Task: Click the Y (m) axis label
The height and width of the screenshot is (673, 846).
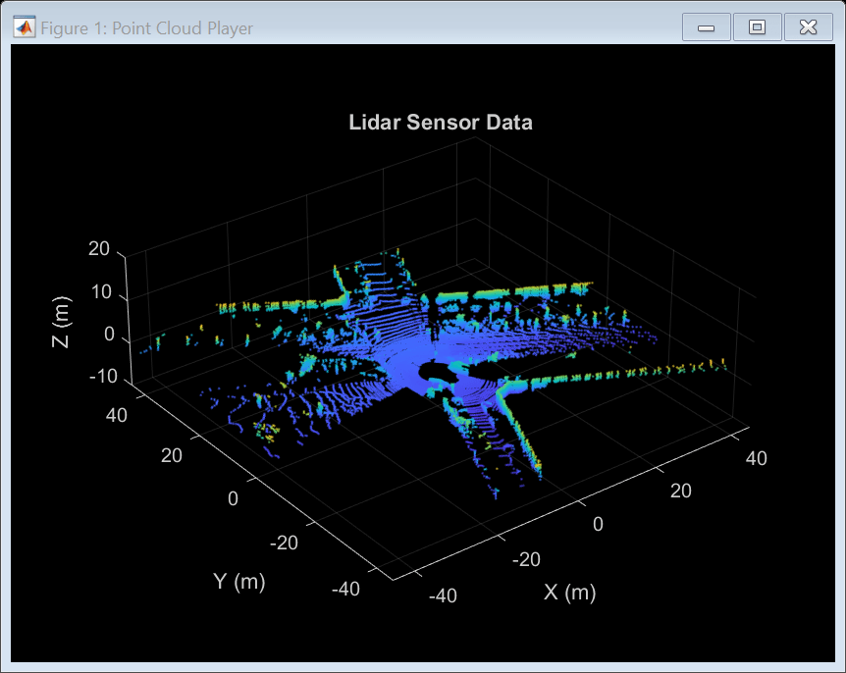Action: [238, 581]
